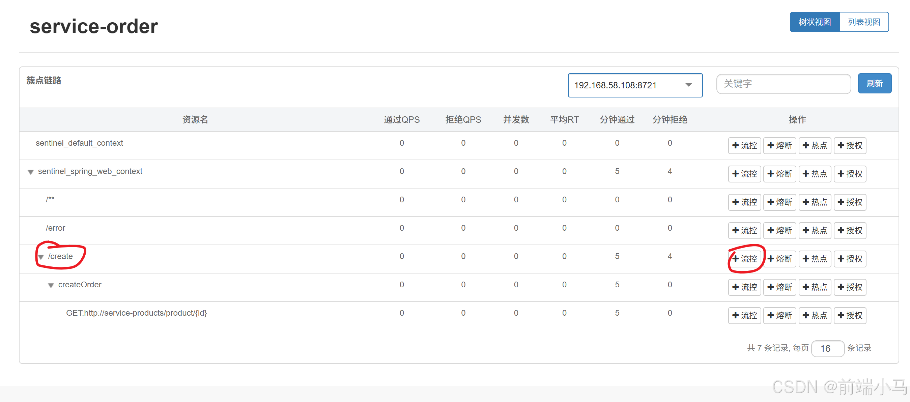Click 熔断 button in the /** row
This screenshot has height=402, width=910.
pos(780,202)
